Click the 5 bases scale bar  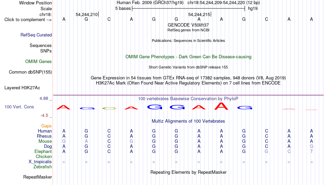click(189, 9)
